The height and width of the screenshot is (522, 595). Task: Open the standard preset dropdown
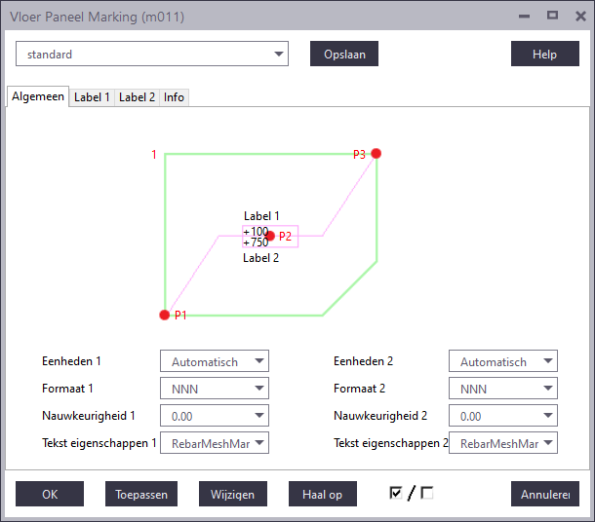click(152, 55)
